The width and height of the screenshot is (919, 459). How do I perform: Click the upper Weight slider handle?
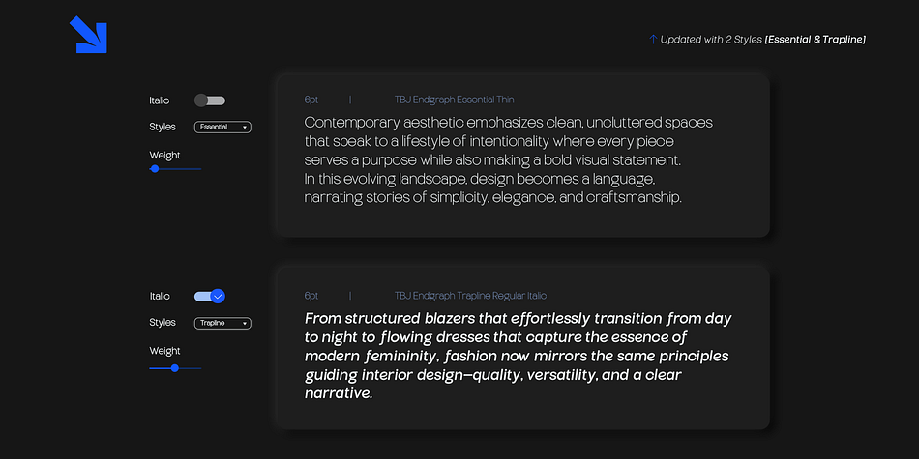click(x=155, y=168)
